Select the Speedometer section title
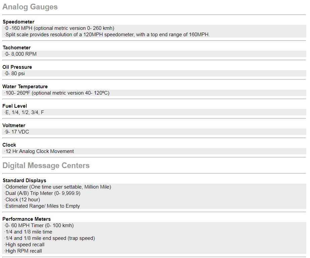 point(18,22)
